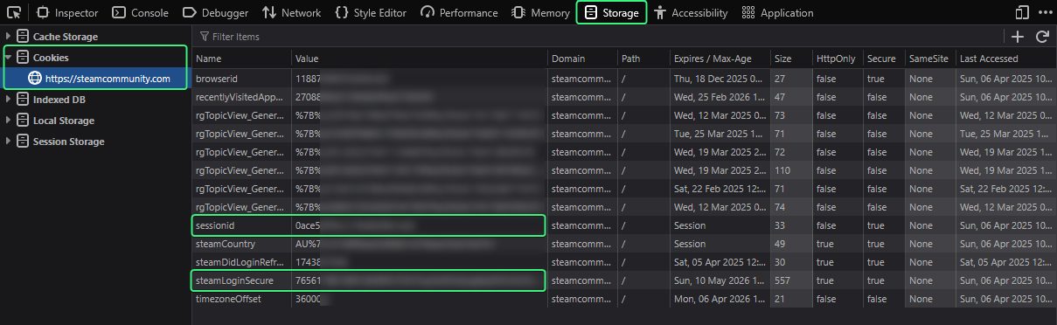
Task: Click the Tue, 25 Mar 2025 expiry cell
Action: click(x=720, y=134)
